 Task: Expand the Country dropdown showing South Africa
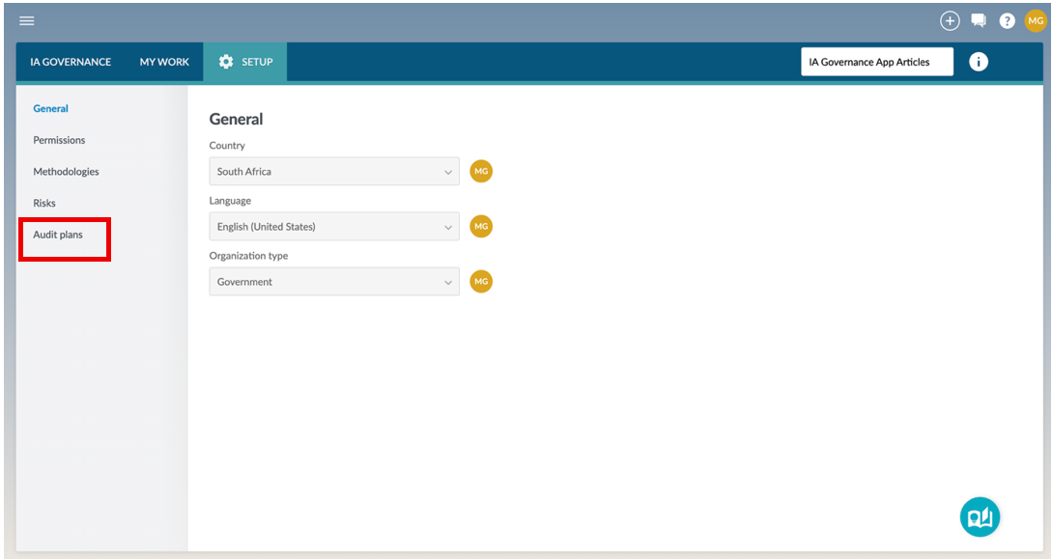[334, 171]
